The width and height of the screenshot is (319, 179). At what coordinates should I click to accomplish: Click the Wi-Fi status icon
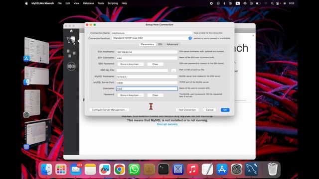tap(266, 3)
